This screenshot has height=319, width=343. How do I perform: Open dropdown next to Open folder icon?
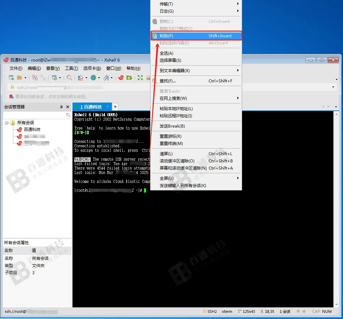click(25, 78)
